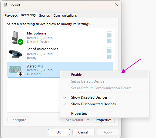The width and height of the screenshot is (156, 138).
Task: Click the Cancel button
Action: click(x=83, y=132)
